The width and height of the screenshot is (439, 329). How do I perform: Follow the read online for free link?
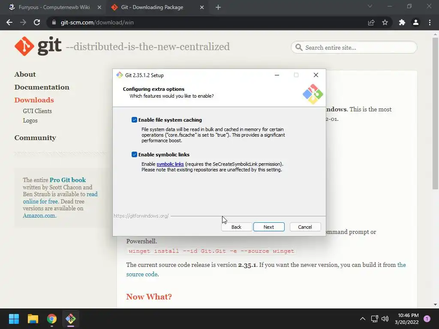(60, 198)
